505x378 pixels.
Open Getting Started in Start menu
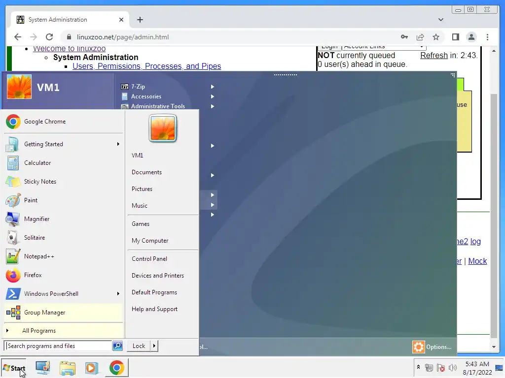tap(64, 144)
